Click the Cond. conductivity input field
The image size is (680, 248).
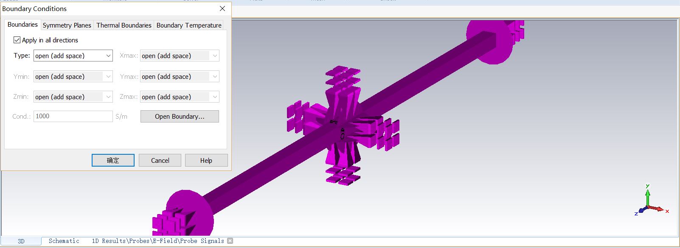point(73,116)
